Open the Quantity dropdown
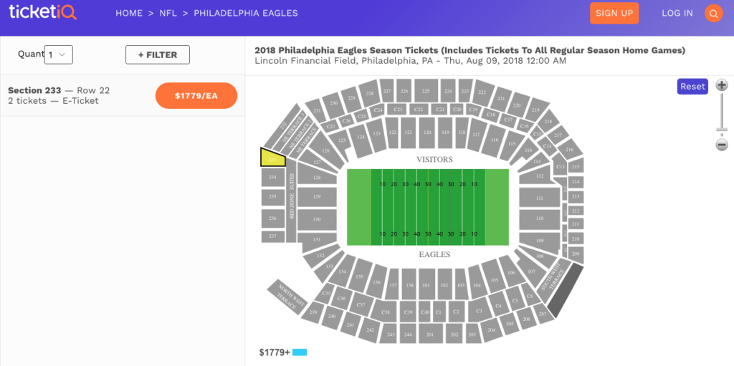The image size is (734, 366). coord(58,54)
